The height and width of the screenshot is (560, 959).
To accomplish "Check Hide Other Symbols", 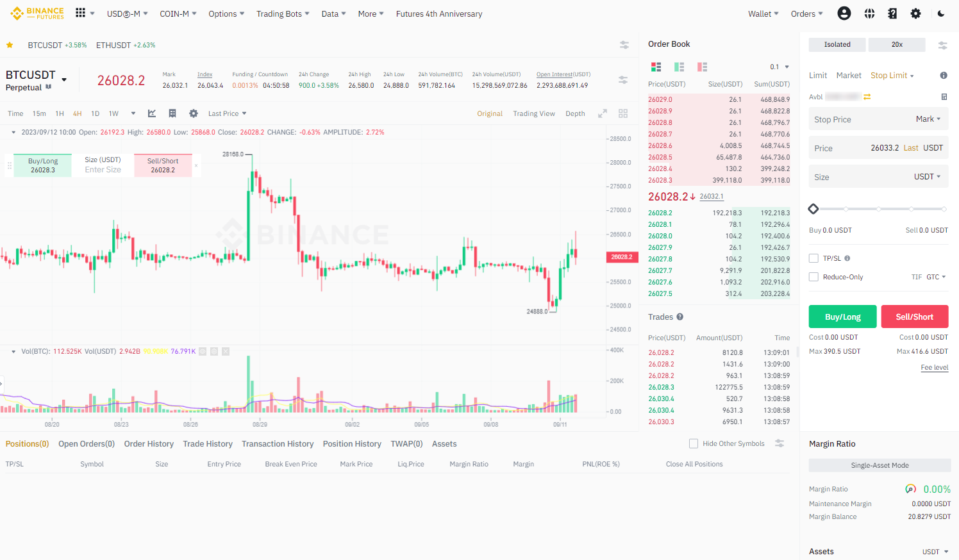I will tap(694, 443).
